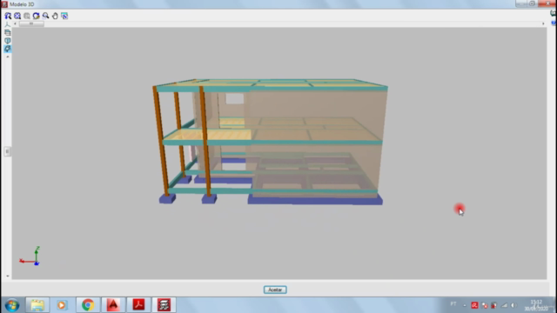
Task: Click the network signal tray icon
Action: (x=504, y=305)
